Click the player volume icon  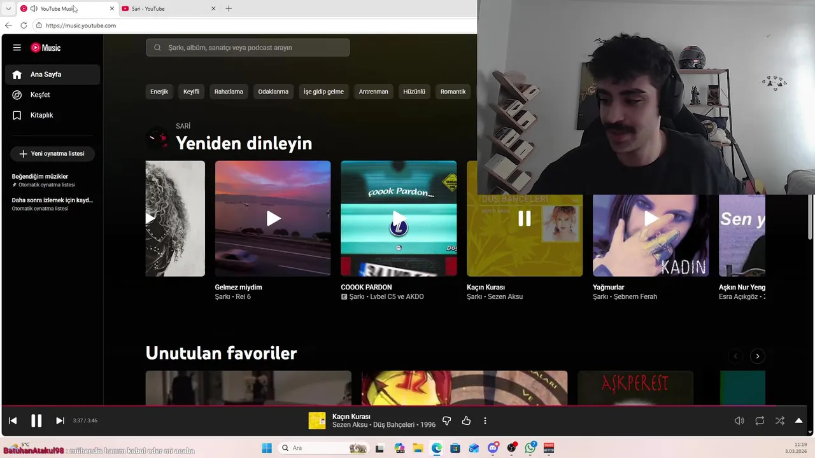click(739, 420)
